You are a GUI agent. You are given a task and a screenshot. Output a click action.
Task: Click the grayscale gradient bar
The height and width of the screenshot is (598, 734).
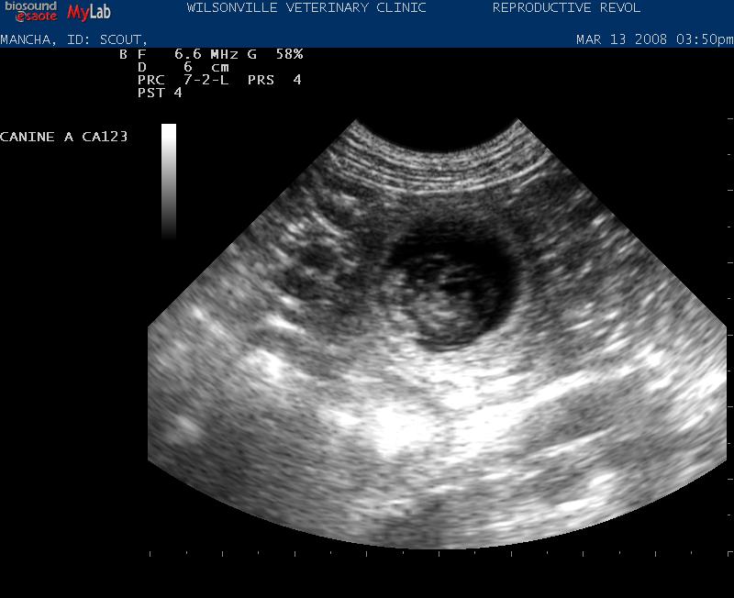[169, 182]
